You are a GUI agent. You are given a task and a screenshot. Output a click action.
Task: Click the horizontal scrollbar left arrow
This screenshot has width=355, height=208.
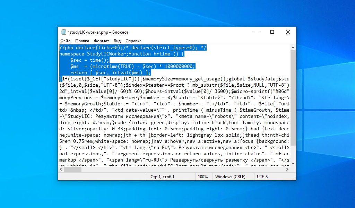(61, 169)
